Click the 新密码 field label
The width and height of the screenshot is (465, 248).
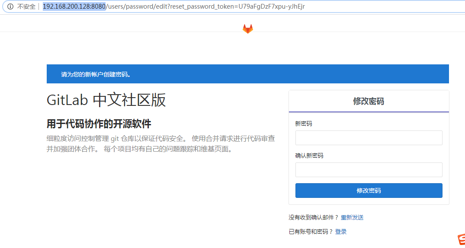point(303,124)
